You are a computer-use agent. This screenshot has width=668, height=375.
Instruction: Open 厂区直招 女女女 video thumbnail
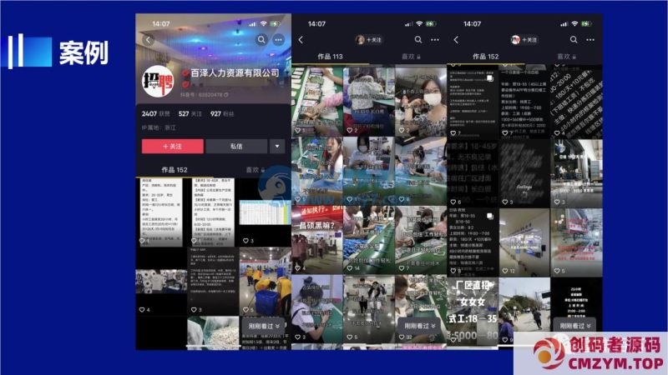click(x=473, y=312)
